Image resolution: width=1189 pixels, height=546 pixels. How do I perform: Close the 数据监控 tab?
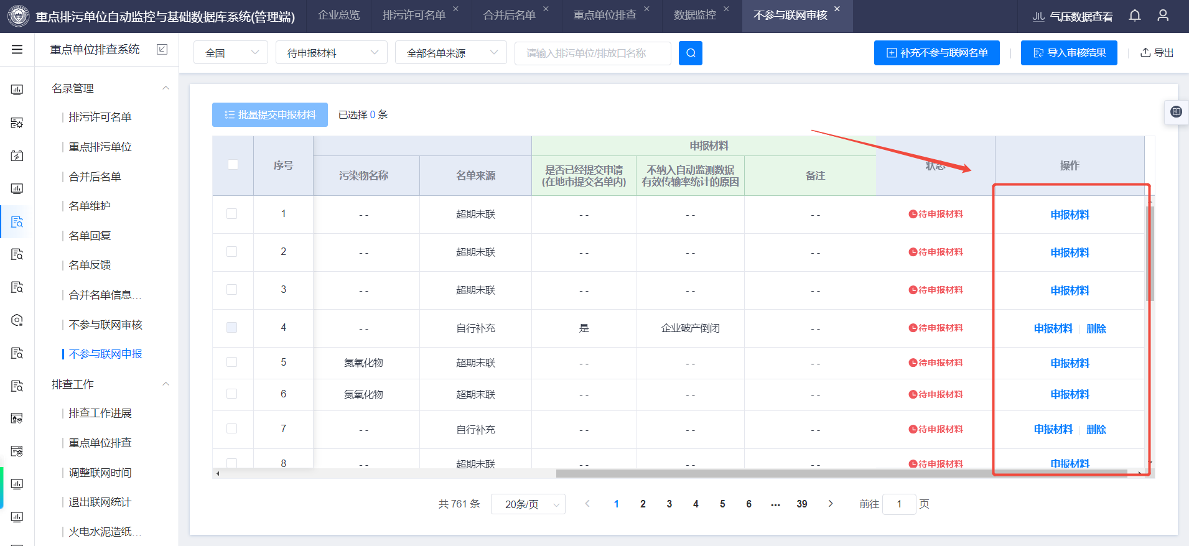726,9
